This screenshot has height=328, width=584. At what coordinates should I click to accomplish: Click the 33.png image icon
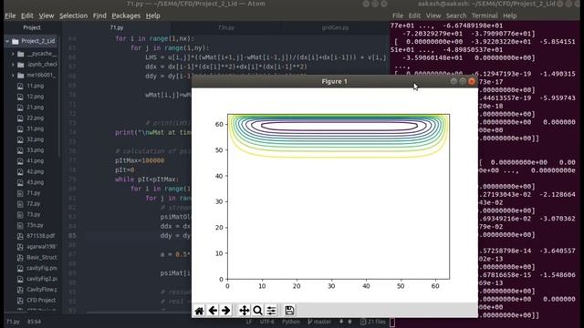click(20, 150)
